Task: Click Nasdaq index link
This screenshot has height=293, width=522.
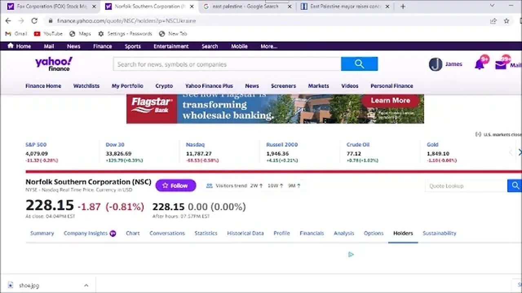Action: [195, 144]
